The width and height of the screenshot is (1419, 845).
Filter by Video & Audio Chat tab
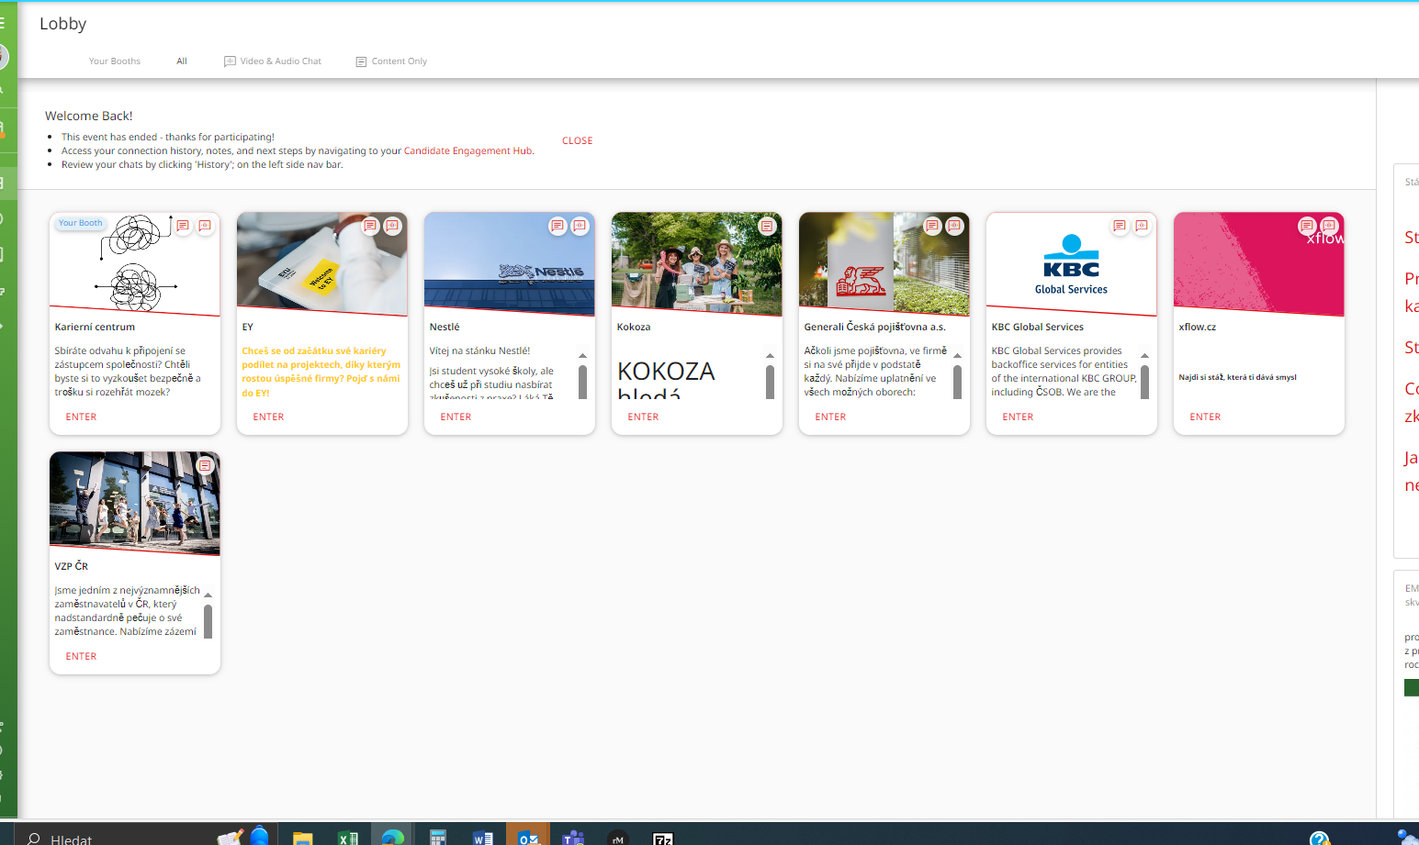[273, 61]
